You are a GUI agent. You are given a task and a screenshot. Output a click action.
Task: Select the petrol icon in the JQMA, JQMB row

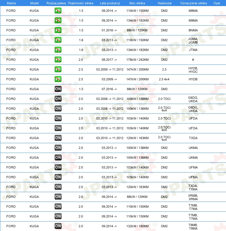[58, 40]
